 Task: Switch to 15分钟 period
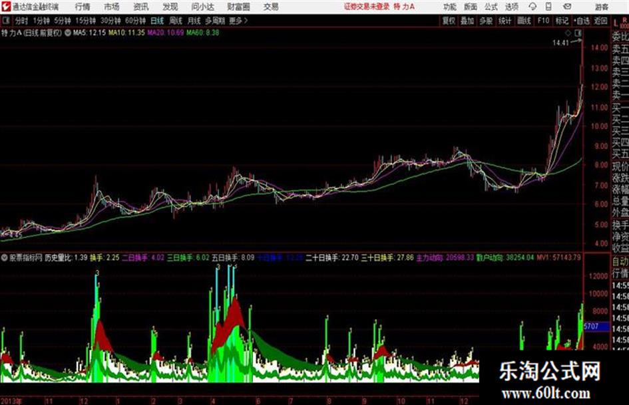tap(86, 21)
